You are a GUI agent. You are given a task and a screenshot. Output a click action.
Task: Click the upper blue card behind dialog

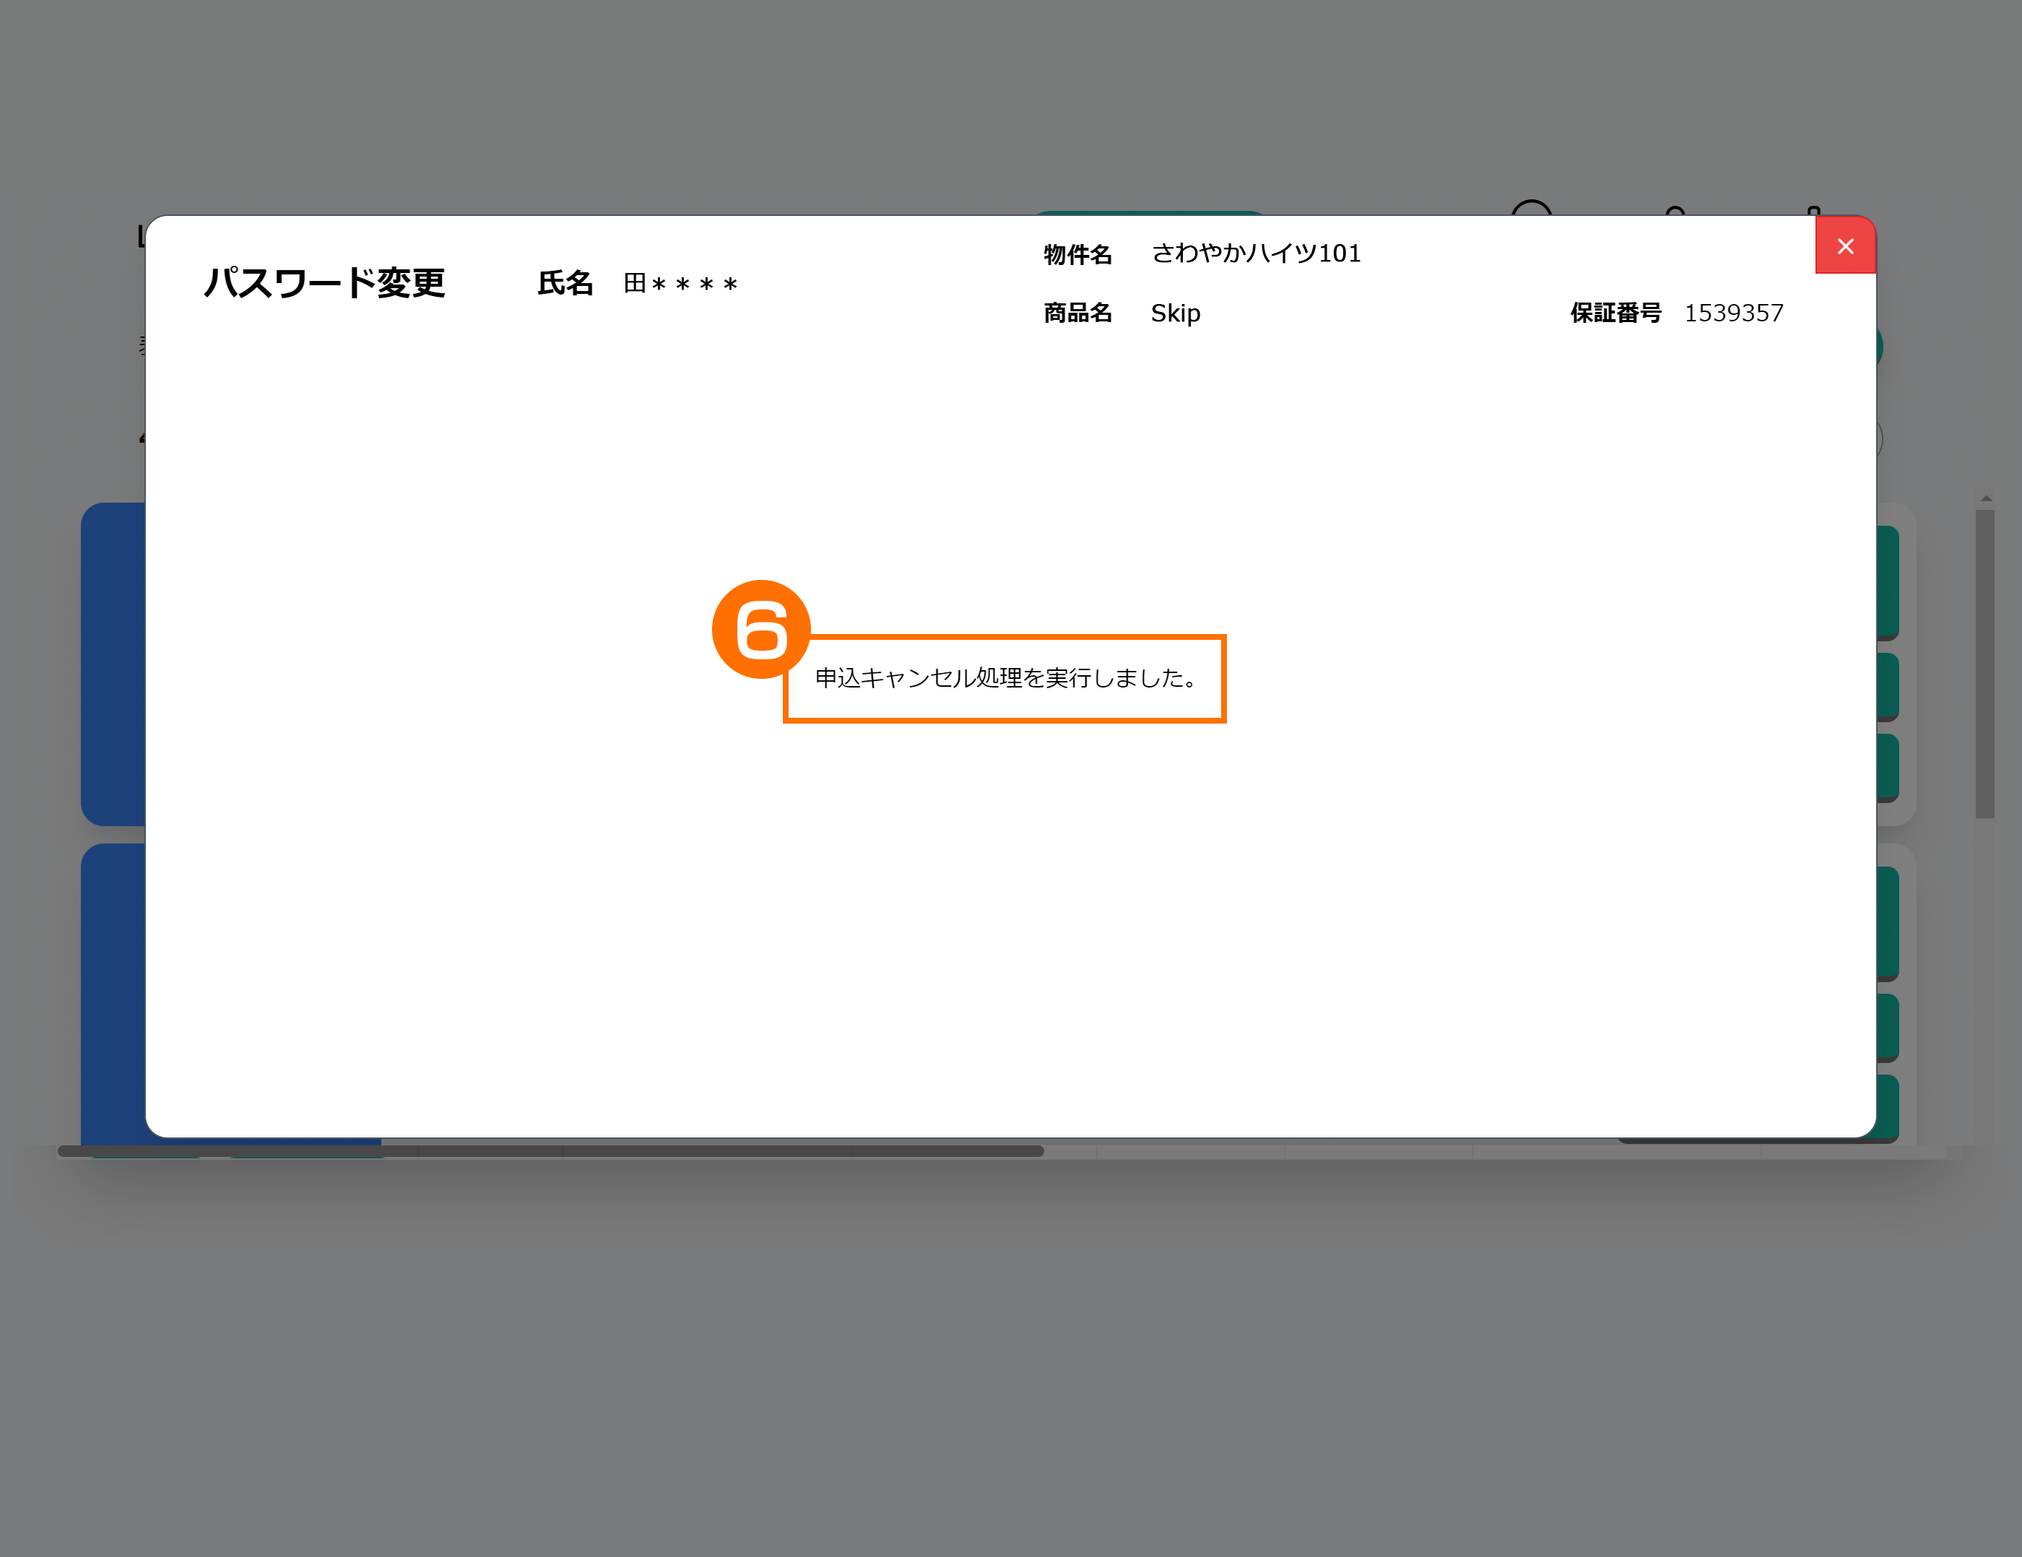[x=112, y=663]
